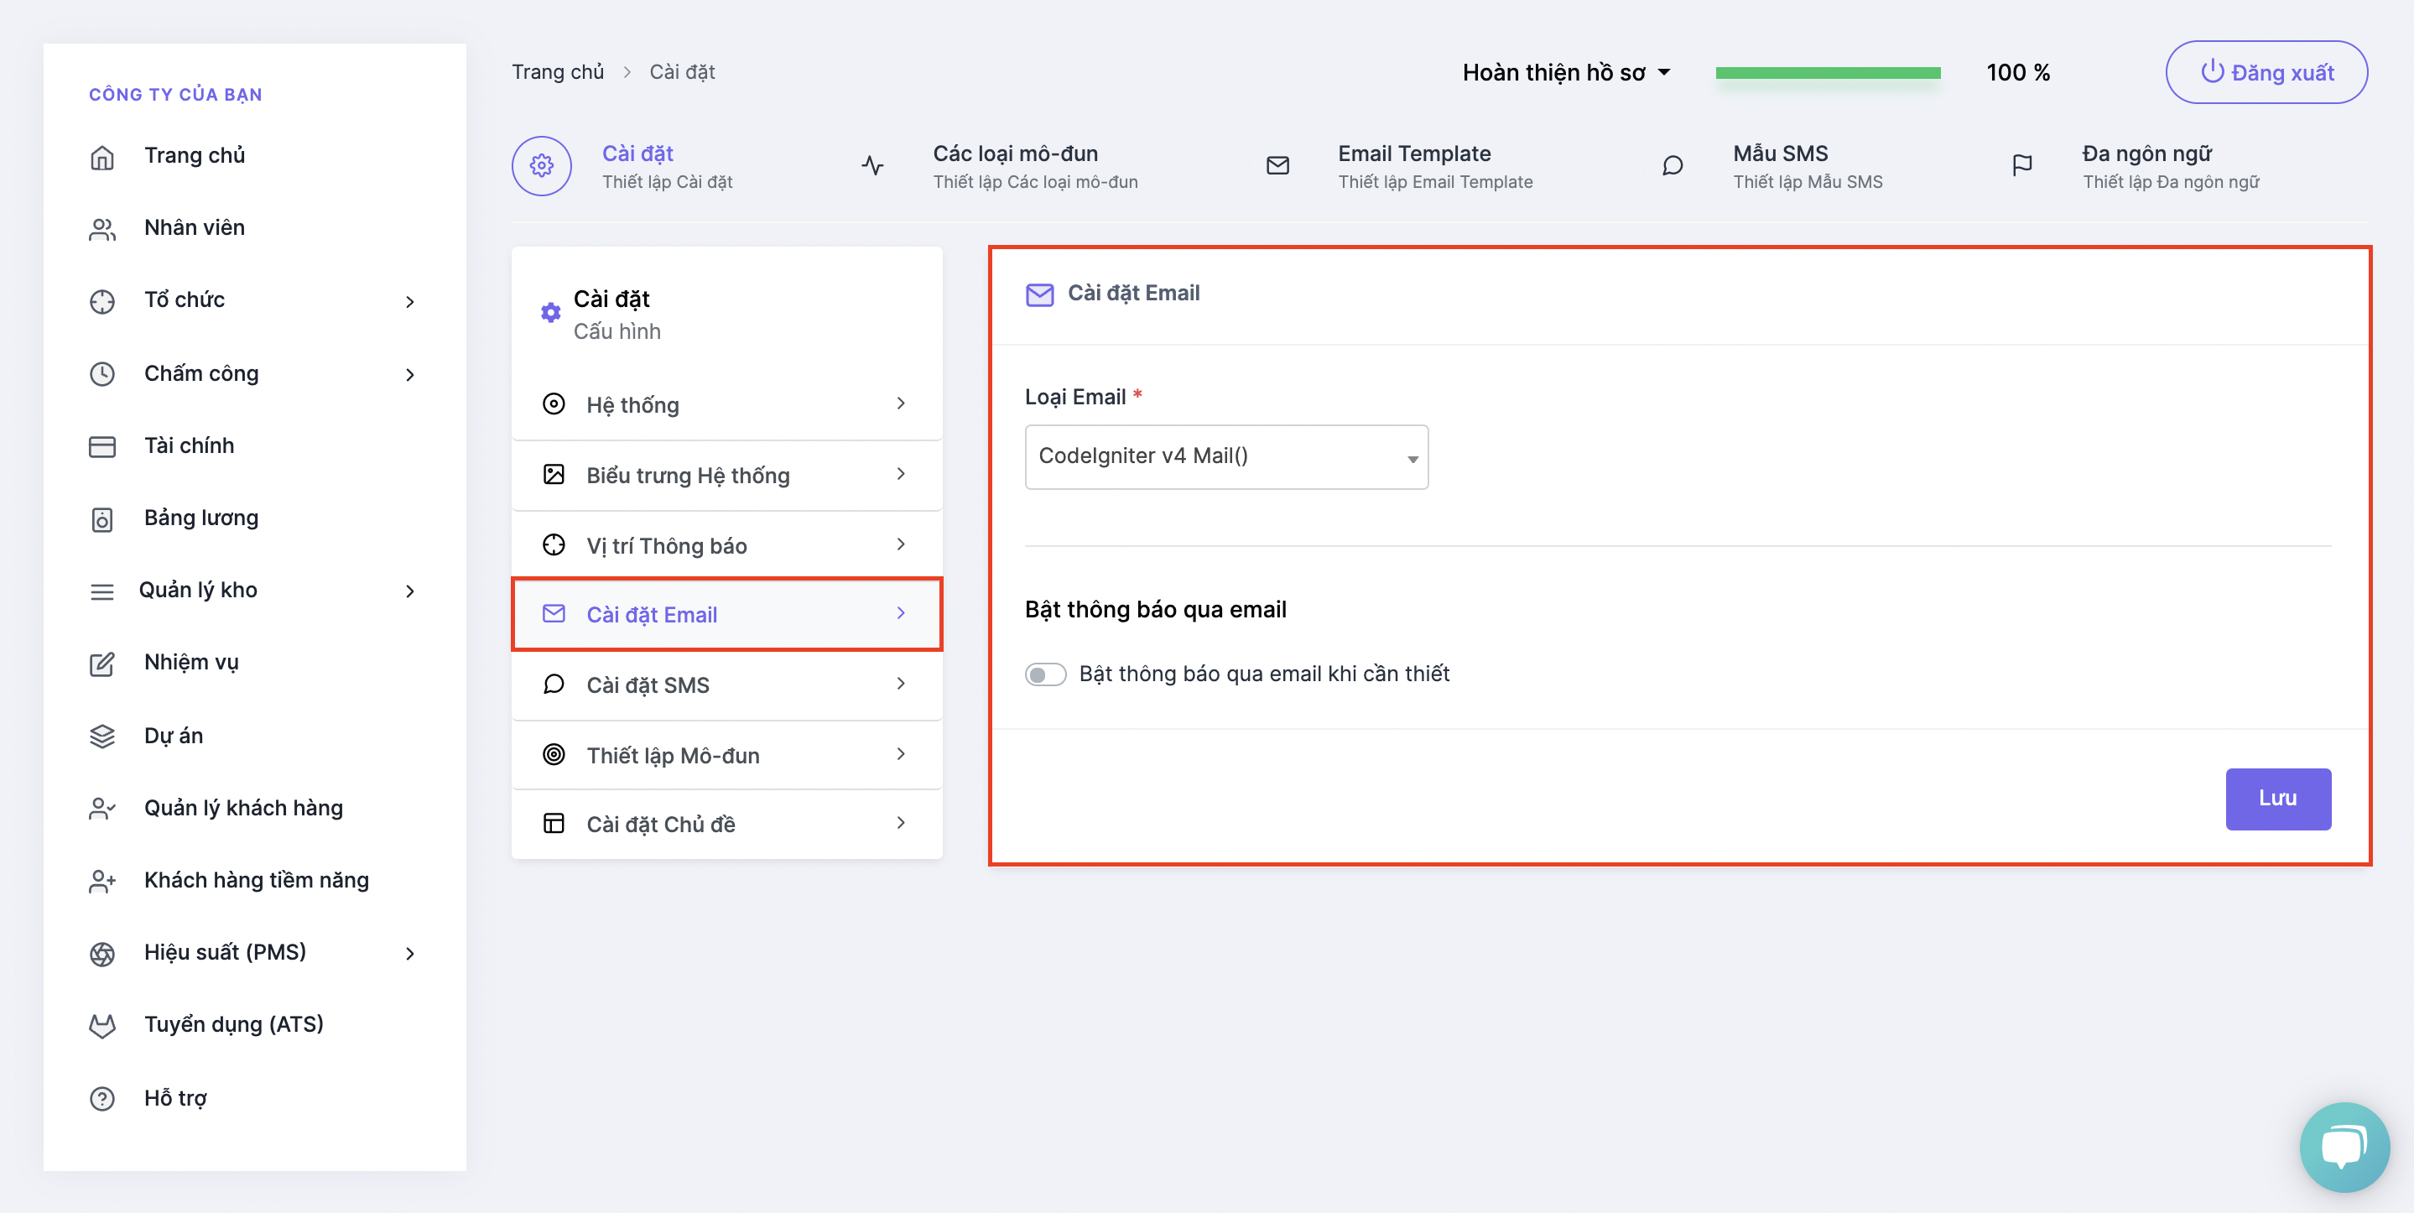
Task: Select Biểu trưng Hệ thống menu item
Action: tap(726, 476)
